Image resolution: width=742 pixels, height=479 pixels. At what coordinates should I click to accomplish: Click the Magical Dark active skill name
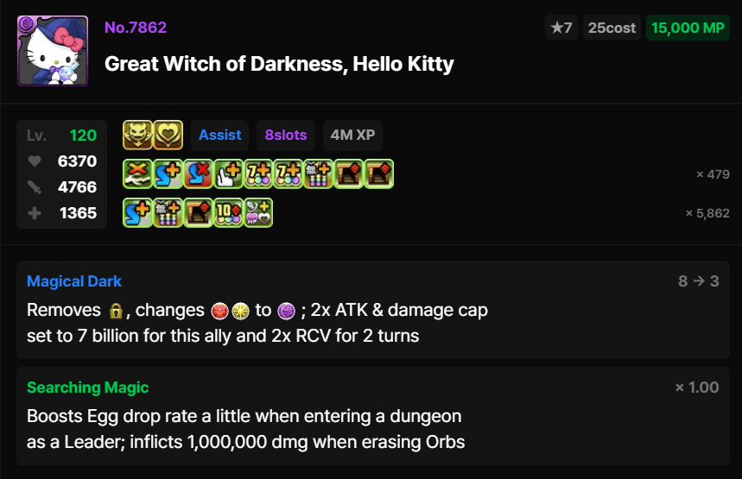(x=74, y=281)
